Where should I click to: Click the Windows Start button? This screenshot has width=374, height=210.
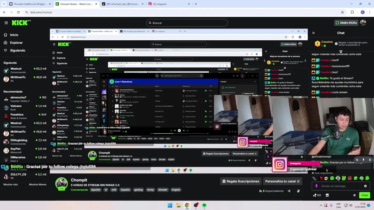[x=170, y=205]
